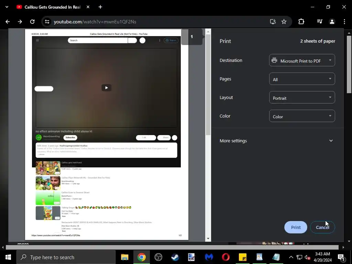Open the Color dropdown
The image size is (352, 264).
[x=302, y=116]
